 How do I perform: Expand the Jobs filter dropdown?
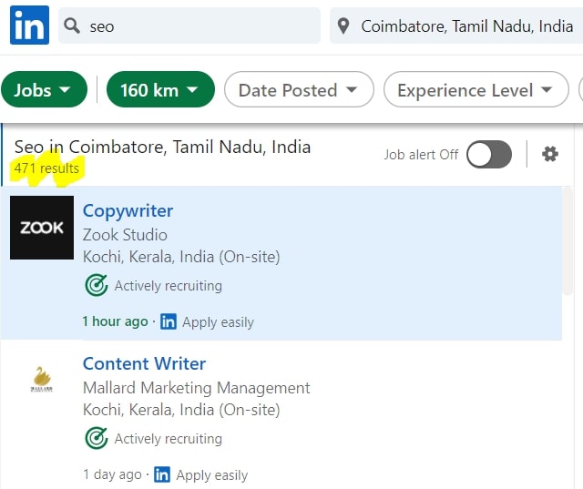point(43,90)
